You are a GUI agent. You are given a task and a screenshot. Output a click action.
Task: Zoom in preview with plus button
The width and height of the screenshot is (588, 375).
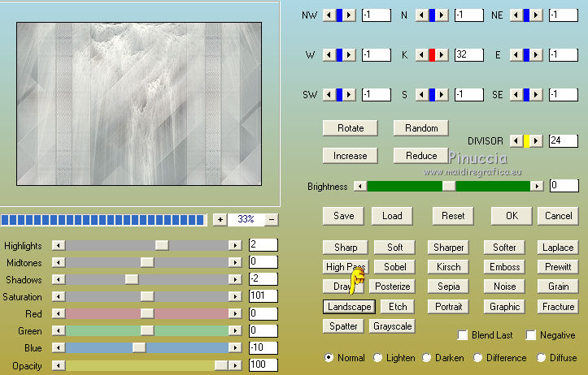click(220, 220)
